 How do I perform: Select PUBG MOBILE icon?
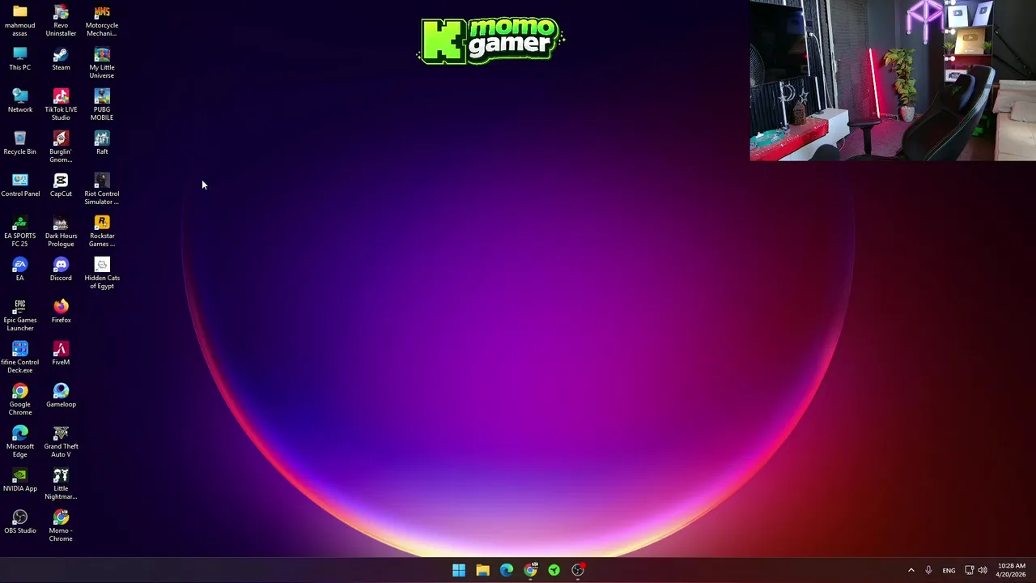point(102,105)
